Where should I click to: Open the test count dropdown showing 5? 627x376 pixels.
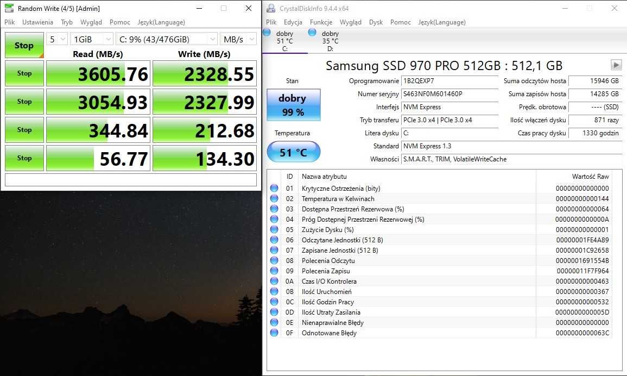pyautogui.click(x=57, y=39)
